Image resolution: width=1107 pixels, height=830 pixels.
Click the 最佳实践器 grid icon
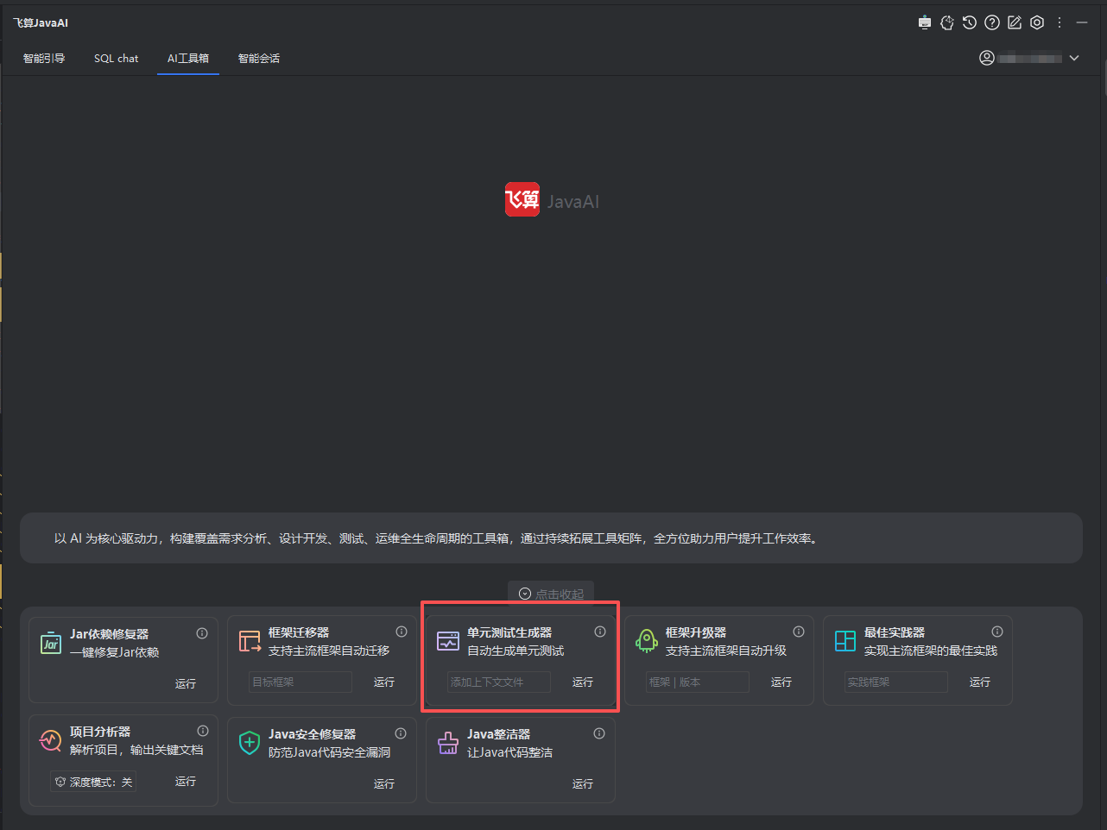tap(845, 641)
